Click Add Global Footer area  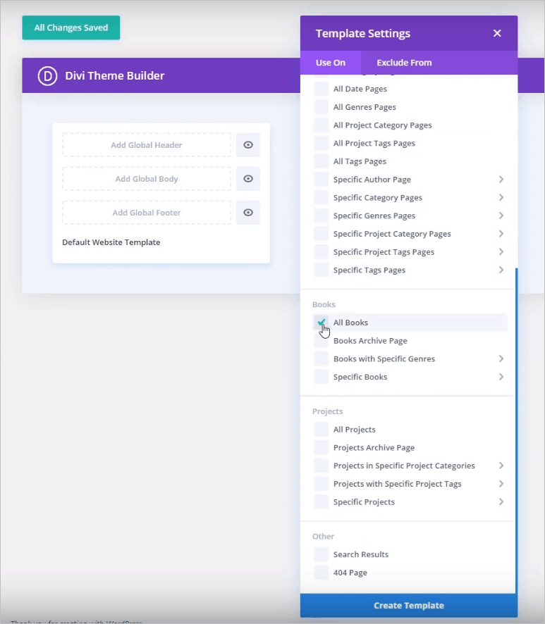click(x=147, y=213)
